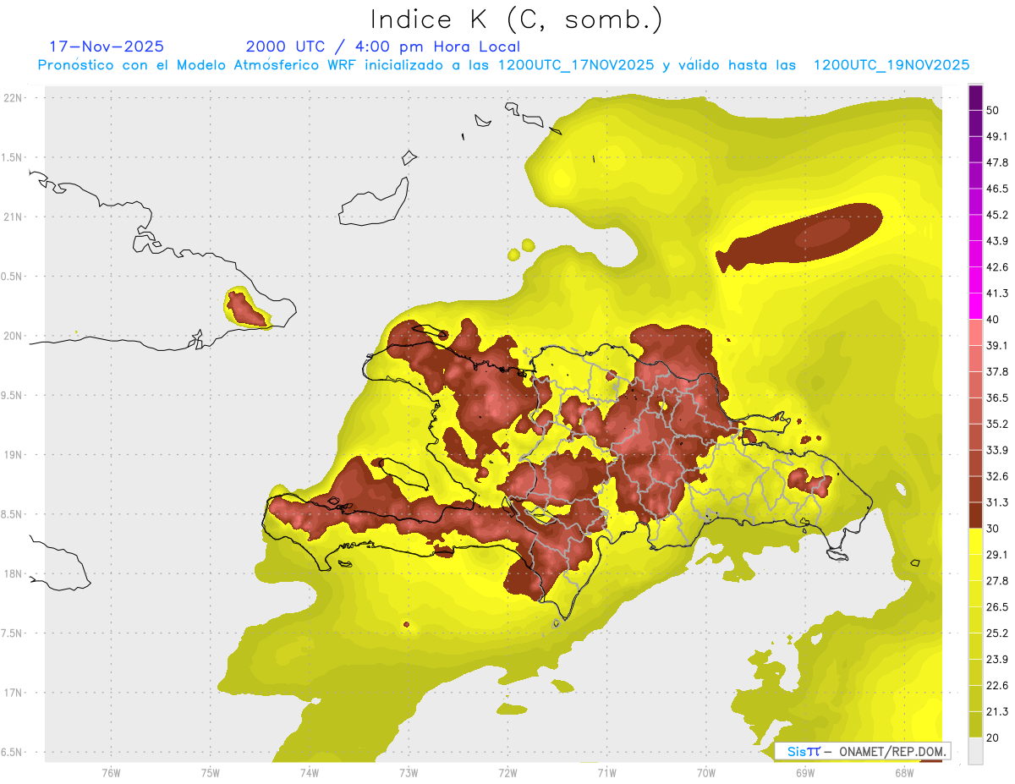The image size is (1015, 784).
Task: Click colorbar value "41.3"
Action: coord(997,293)
